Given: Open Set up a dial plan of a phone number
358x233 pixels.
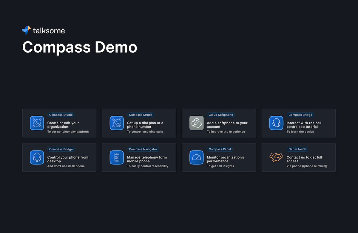Looking at the screenshot, I should (139, 123).
